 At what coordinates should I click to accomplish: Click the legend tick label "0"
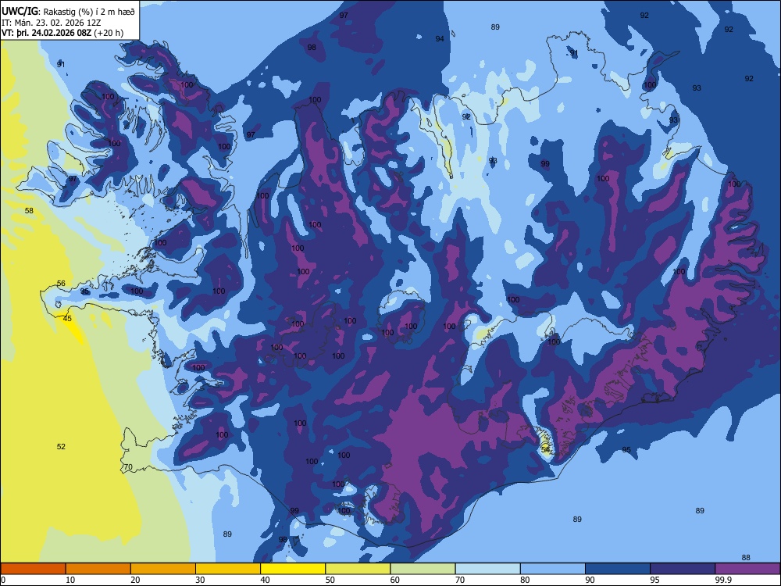pyautogui.click(x=3, y=580)
